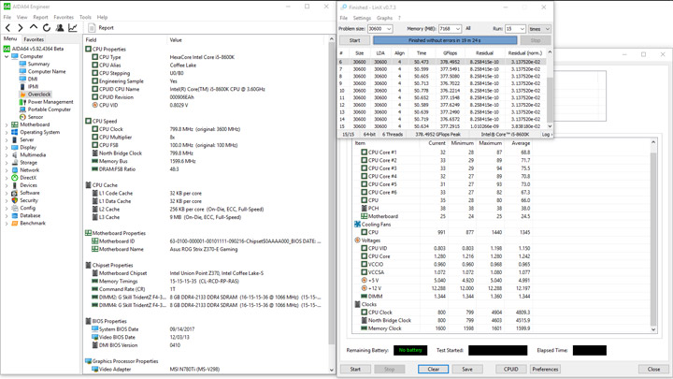Click the Forward navigation arrow in AIDA64

(x=21, y=28)
